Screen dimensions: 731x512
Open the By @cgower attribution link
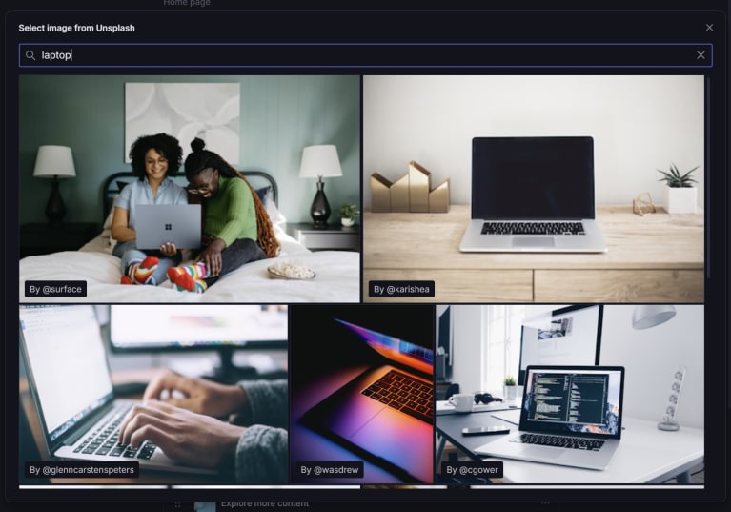[x=472, y=469]
